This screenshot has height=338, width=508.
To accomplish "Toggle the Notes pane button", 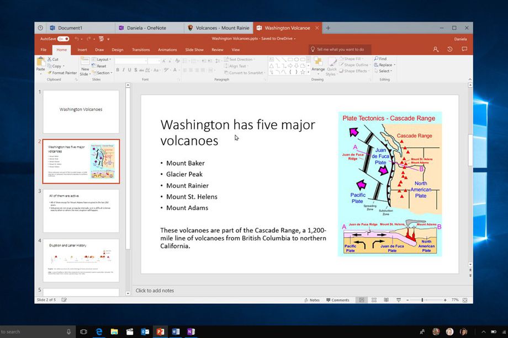I will coord(311,300).
